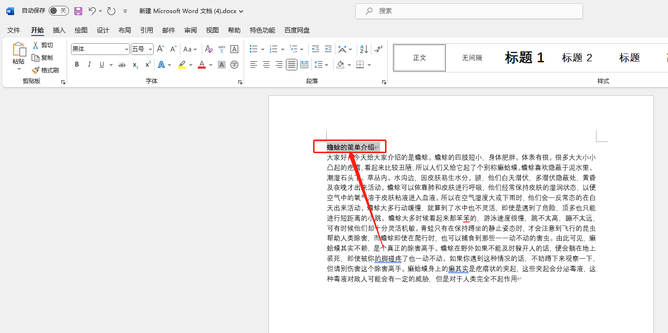Viewport: 668px width, 333px height.
Task: Toggle the justify alignment setting
Action: coord(291,64)
